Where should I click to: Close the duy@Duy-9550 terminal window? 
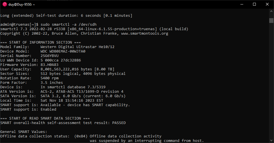[267, 4]
